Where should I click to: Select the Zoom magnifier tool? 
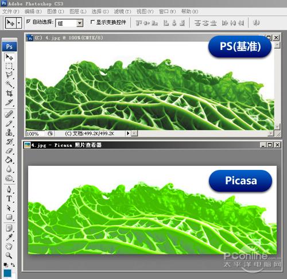9,255
